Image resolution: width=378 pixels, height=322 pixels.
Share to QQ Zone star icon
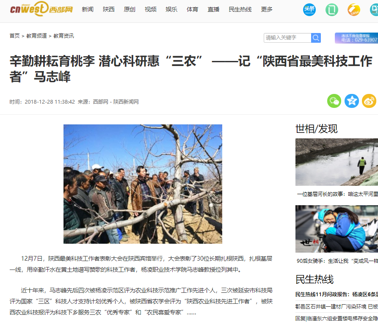pyautogui.click(x=351, y=101)
